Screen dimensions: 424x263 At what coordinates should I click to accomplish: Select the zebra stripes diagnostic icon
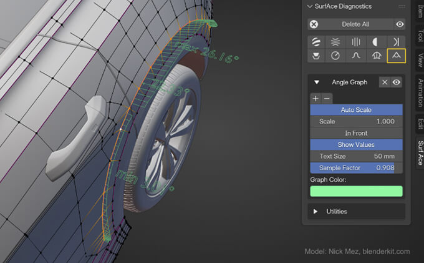pos(317,42)
